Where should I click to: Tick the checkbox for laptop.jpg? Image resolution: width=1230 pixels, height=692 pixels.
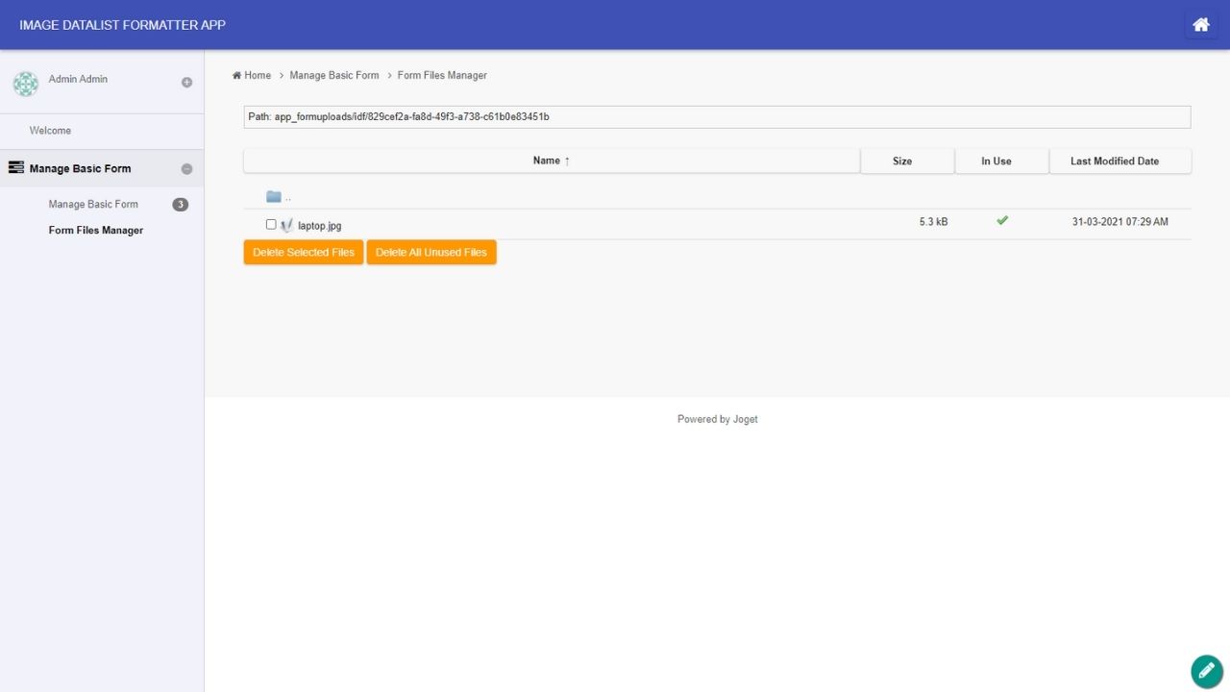click(271, 224)
